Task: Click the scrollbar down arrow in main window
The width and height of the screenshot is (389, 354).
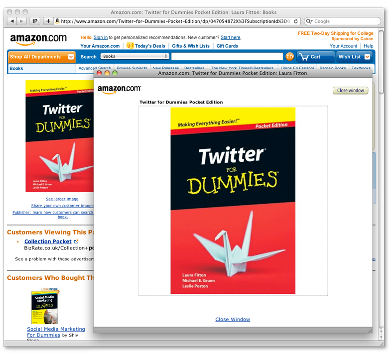Action: [x=382, y=338]
